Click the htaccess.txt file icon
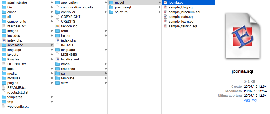This screenshot has height=114, width=270. (x=4, y=26)
